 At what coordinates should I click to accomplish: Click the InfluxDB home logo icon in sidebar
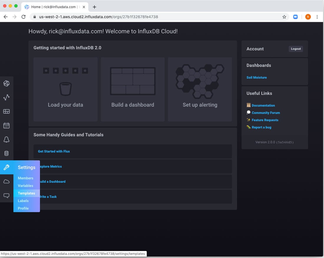point(6,83)
